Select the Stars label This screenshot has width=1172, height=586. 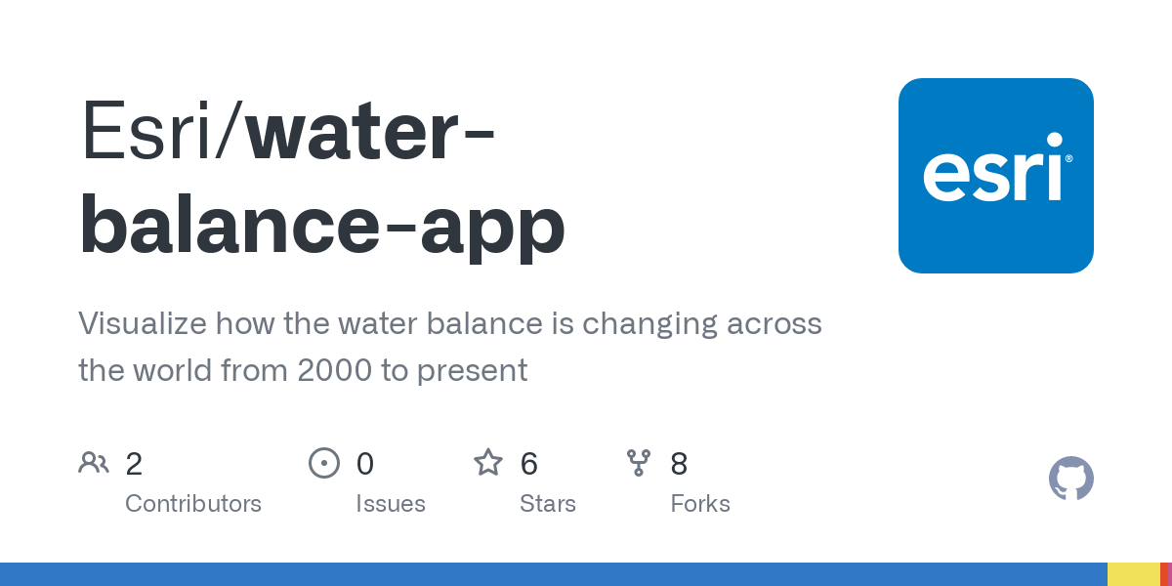pyautogui.click(x=547, y=504)
